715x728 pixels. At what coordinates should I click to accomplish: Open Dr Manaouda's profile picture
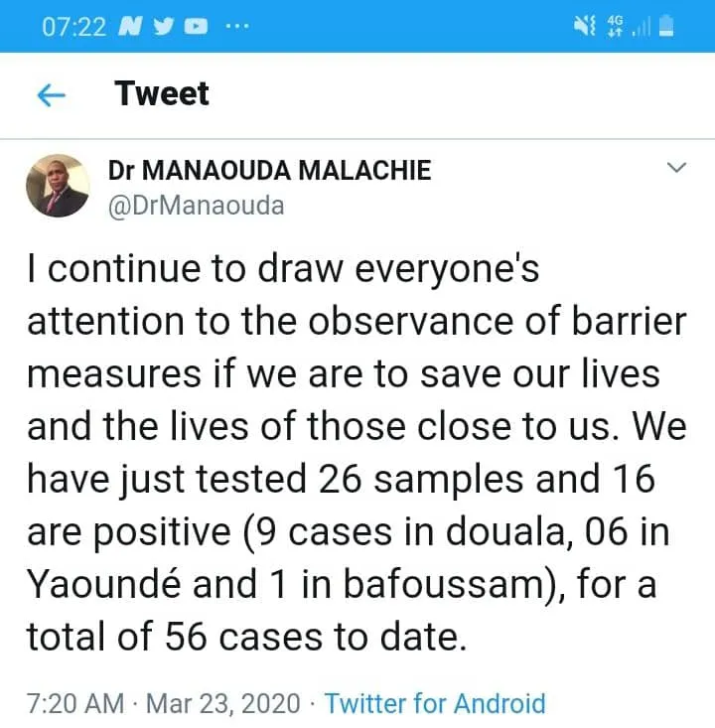(58, 186)
